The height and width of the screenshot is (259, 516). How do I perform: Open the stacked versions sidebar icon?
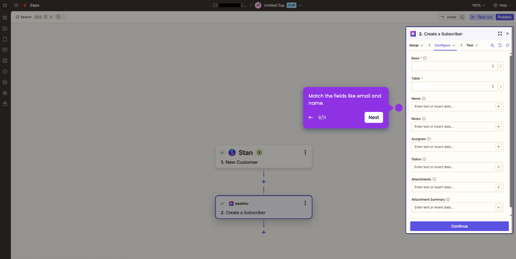coord(5,104)
